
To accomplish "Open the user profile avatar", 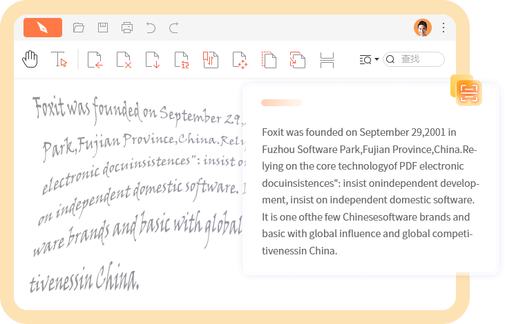I will (x=423, y=28).
